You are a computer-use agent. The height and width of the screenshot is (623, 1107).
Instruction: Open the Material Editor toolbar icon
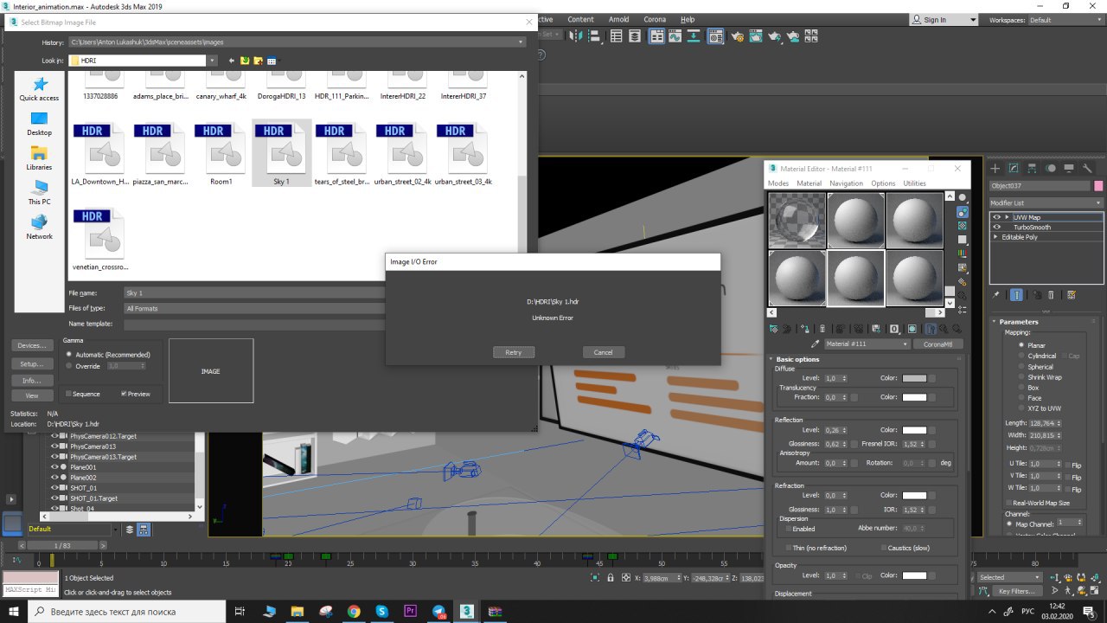click(x=715, y=36)
